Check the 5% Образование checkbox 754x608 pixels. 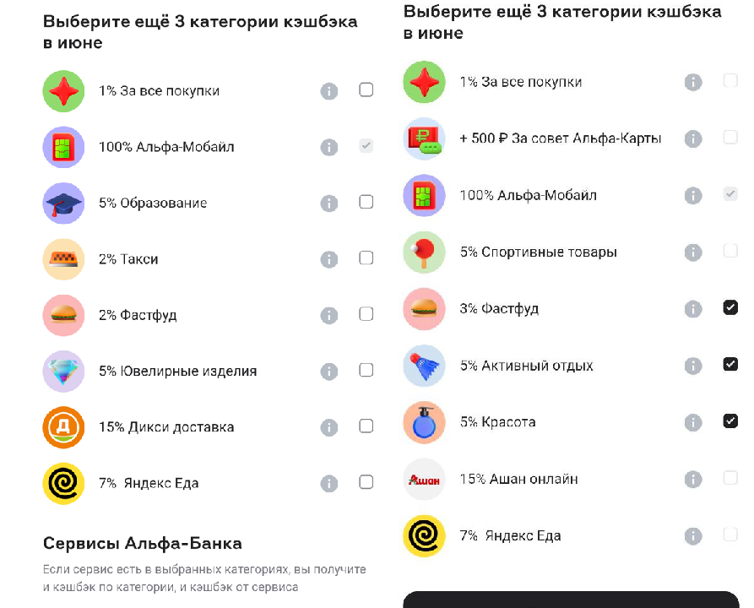click(x=366, y=202)
